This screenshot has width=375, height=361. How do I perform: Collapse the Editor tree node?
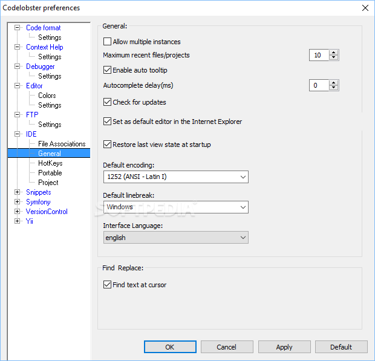pos(17,86)
